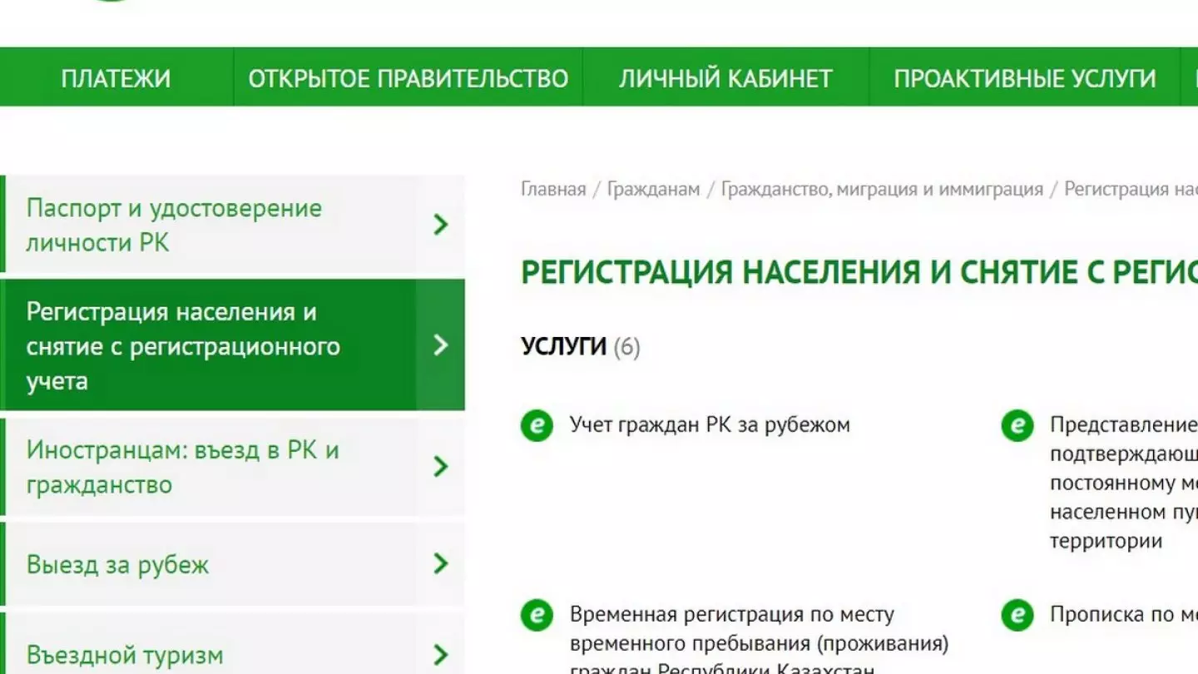Viewport: 1198px width, 674px height.
Task: Open the Представление service link
Action: (1123, 483)
